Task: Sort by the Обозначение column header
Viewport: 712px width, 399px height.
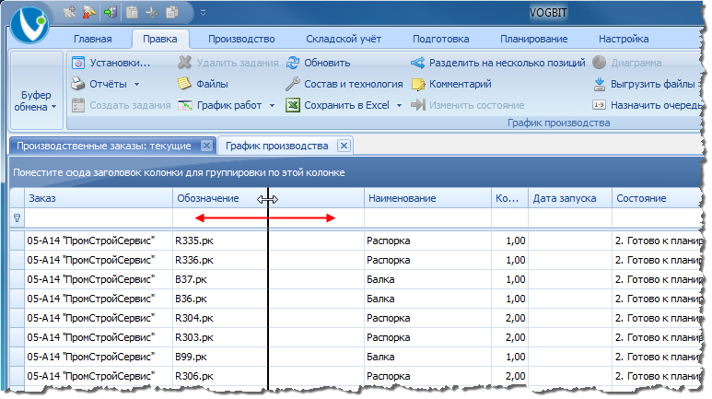Action: point(268,199)
